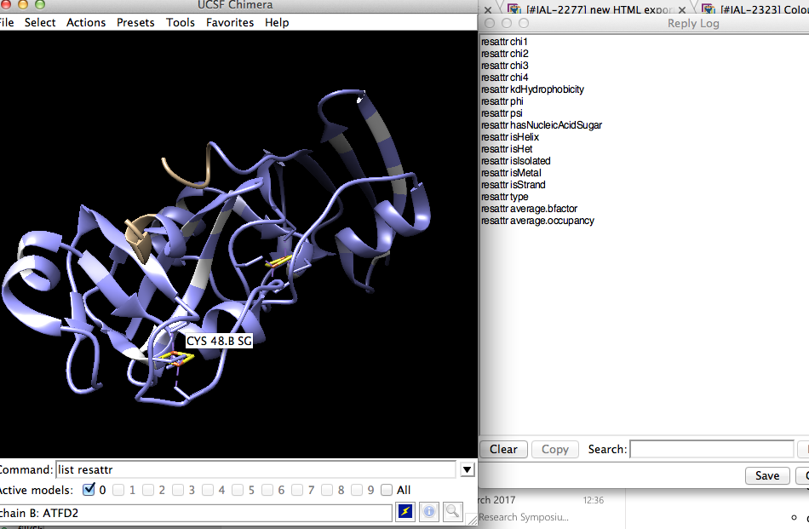This screenshot has height=529, width=809.
Task: Click the Command input field
Action: (255, 469)
